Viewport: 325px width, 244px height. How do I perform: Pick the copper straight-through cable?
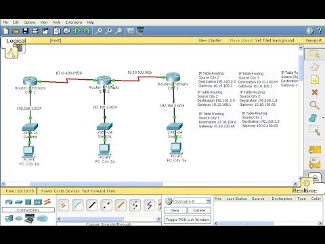click(x=92, y=205)
